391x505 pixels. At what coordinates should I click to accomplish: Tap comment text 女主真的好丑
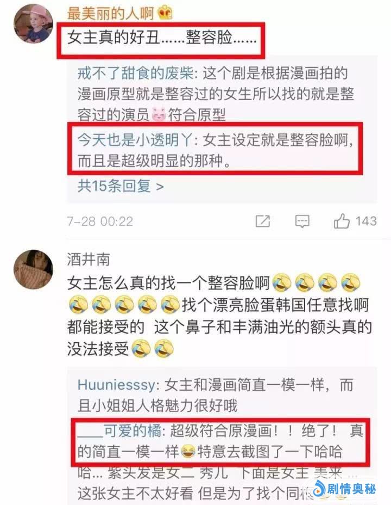point(113,38)
